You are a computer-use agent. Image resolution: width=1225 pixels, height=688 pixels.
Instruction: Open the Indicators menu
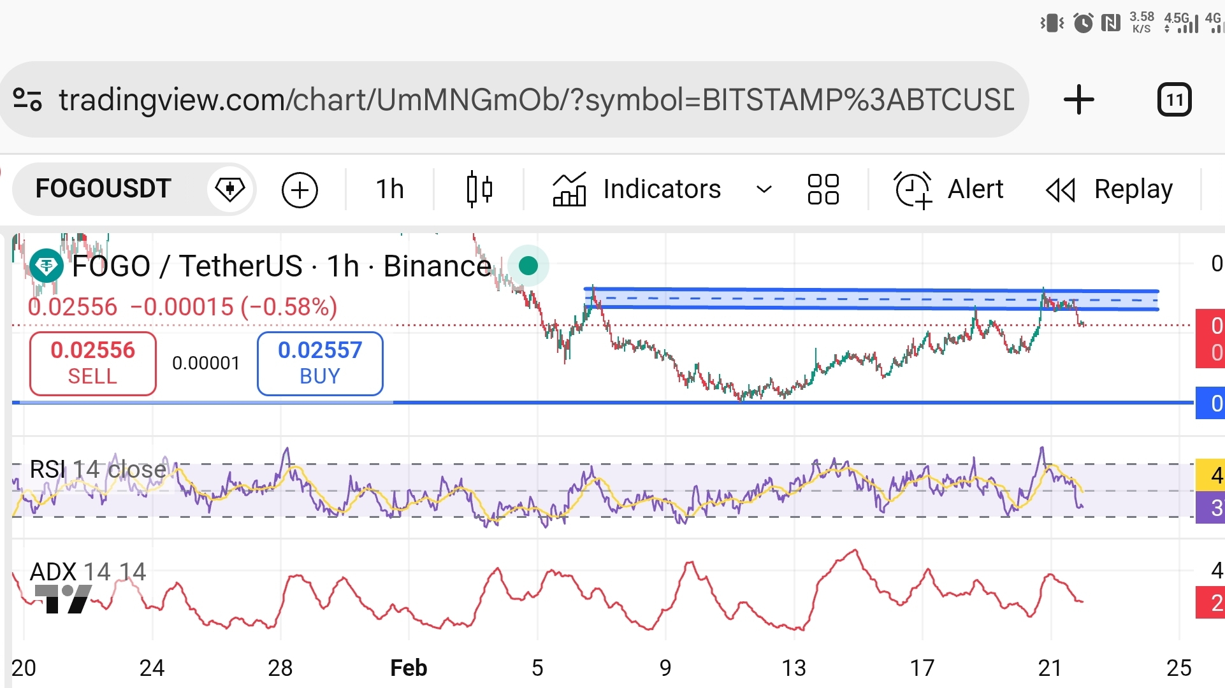tap(637, 189)
